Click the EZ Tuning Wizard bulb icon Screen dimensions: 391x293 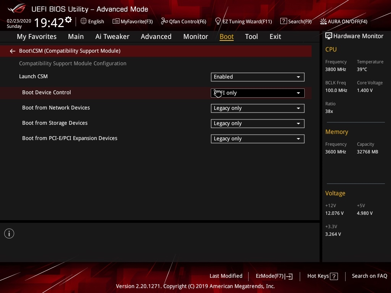click(x=218, y=21)
